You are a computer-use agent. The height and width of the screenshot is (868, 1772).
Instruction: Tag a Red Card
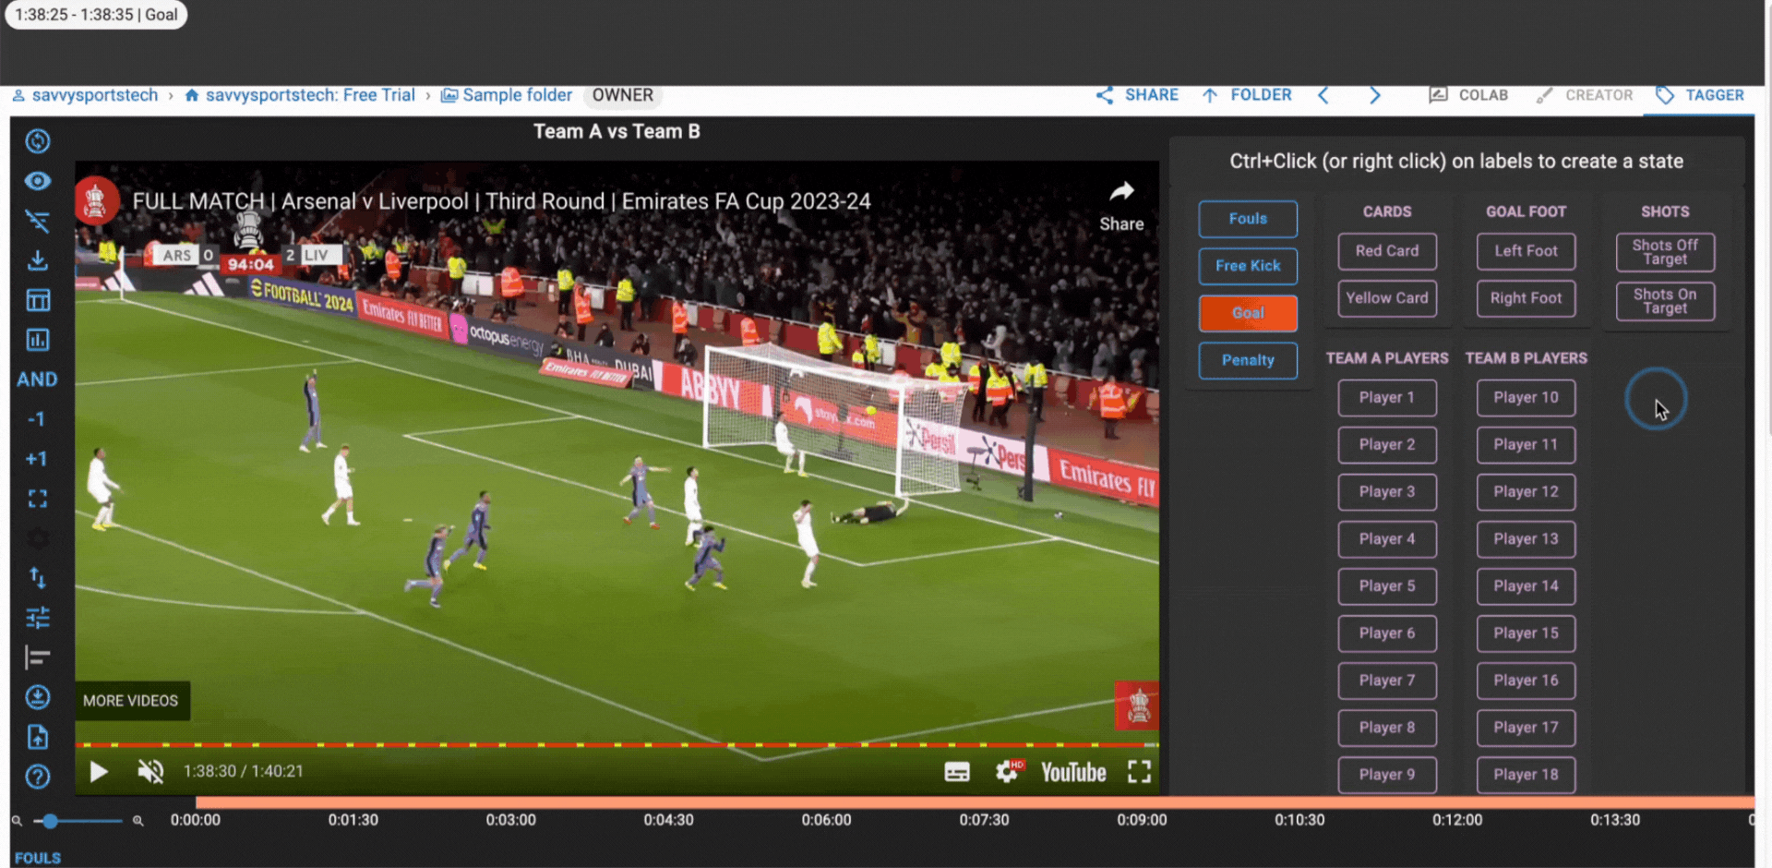point(1387,251)
